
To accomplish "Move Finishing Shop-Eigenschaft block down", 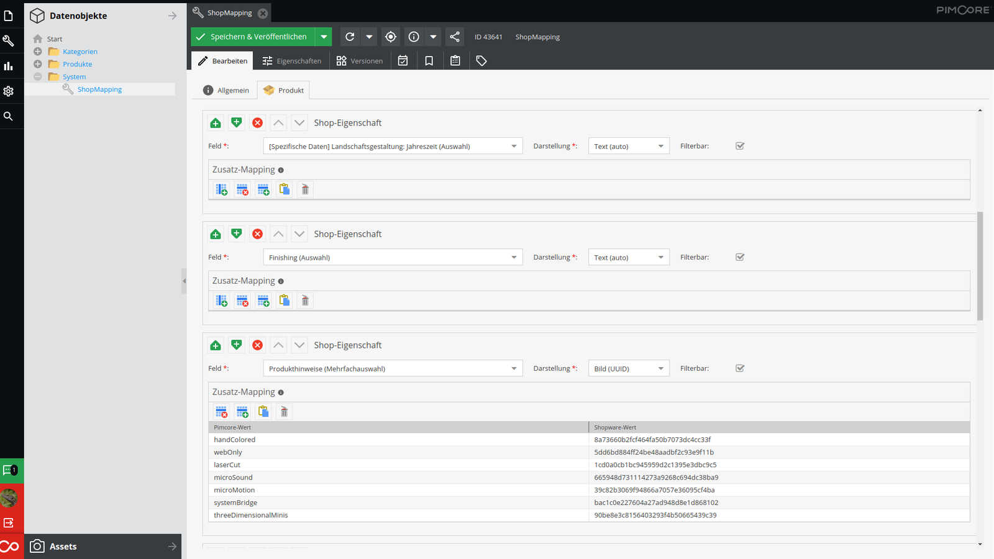I will [x=299, y=234].
